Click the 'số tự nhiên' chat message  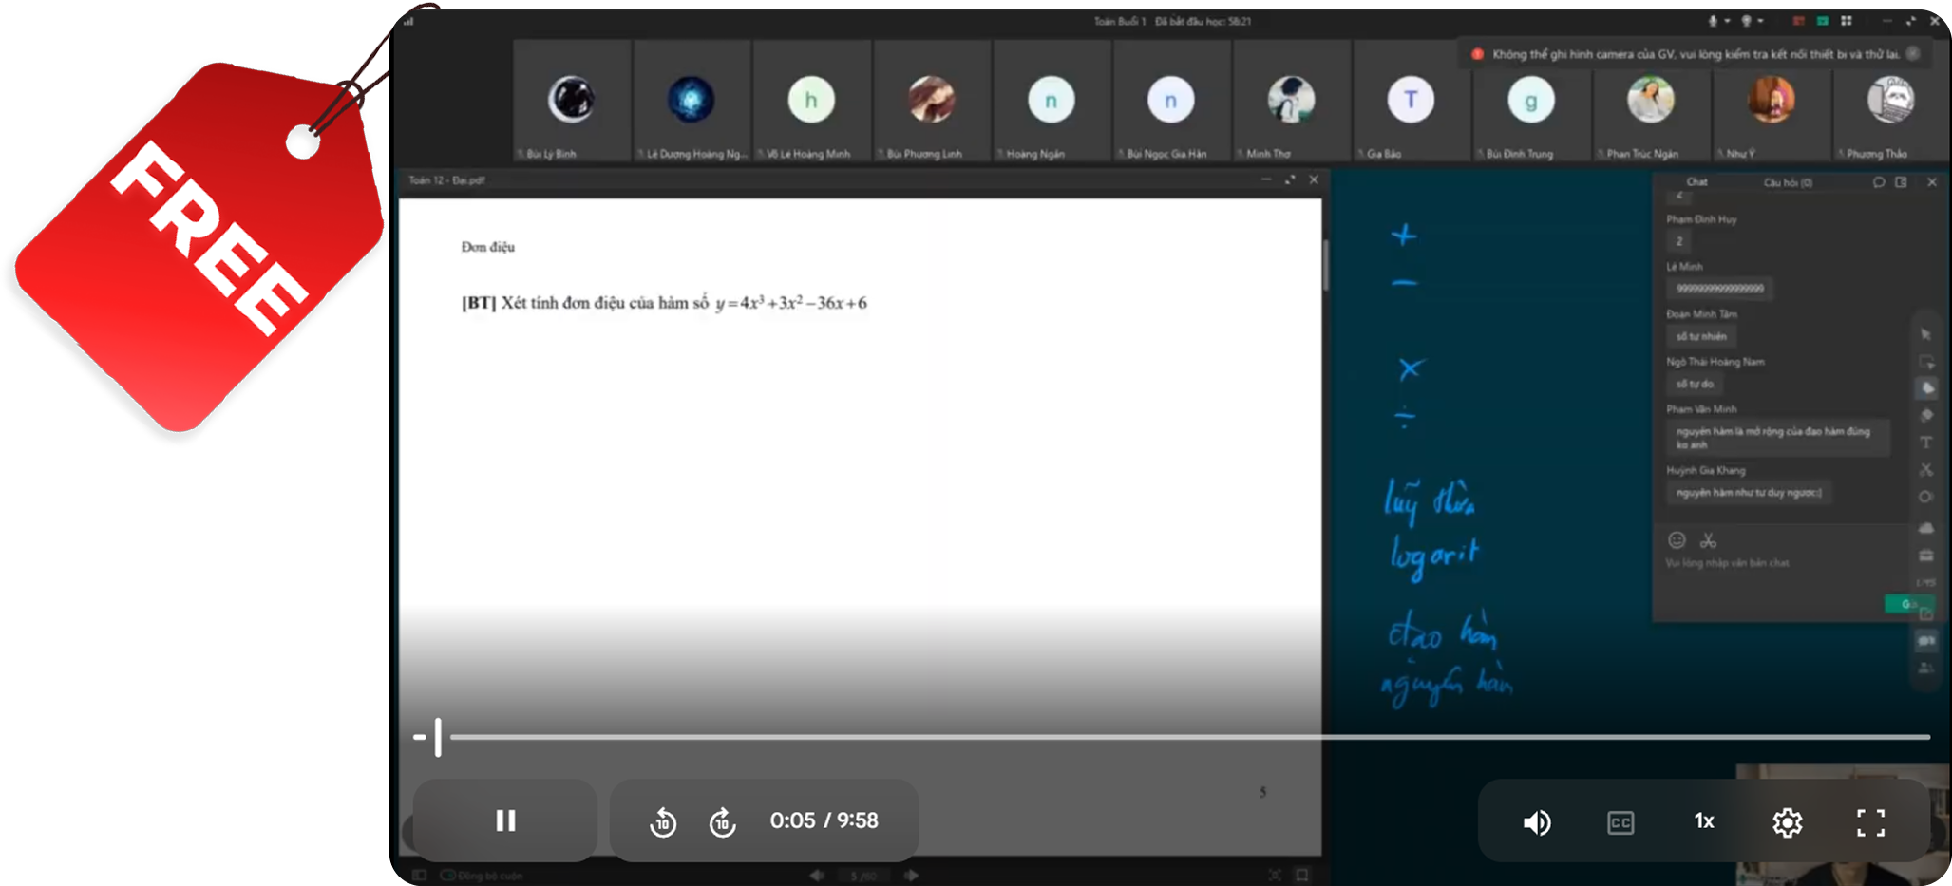point(1701,336)
